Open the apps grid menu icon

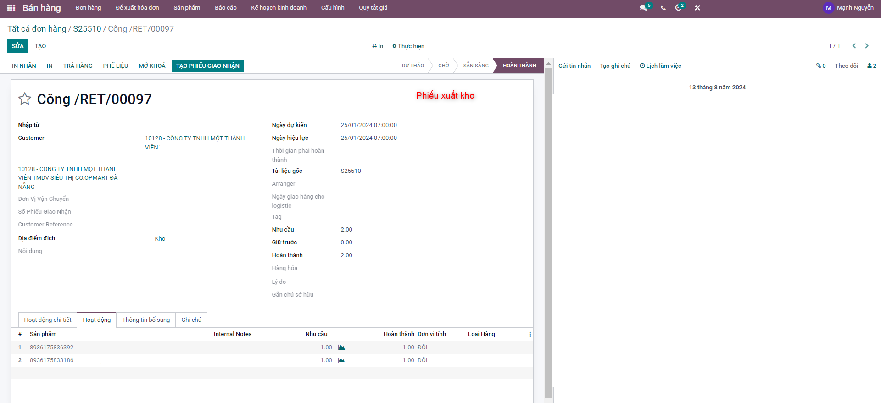point(11,8)
